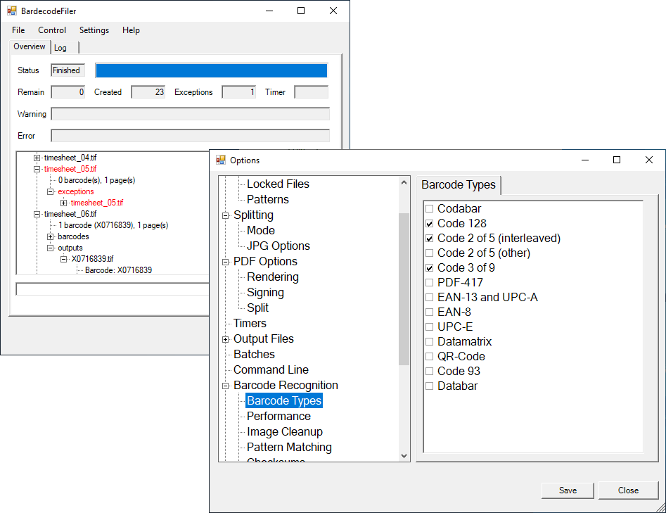Enable the Datamatrix checkbox
Viewport: 666px width, 513px height.
click(430, 342)
